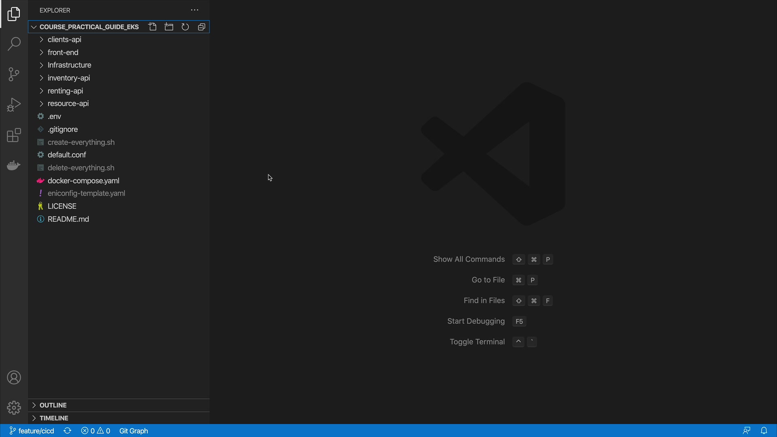Click the New File icon in explorer header
The width and height of the screenshot is (777, 437).
click(153, 27)
